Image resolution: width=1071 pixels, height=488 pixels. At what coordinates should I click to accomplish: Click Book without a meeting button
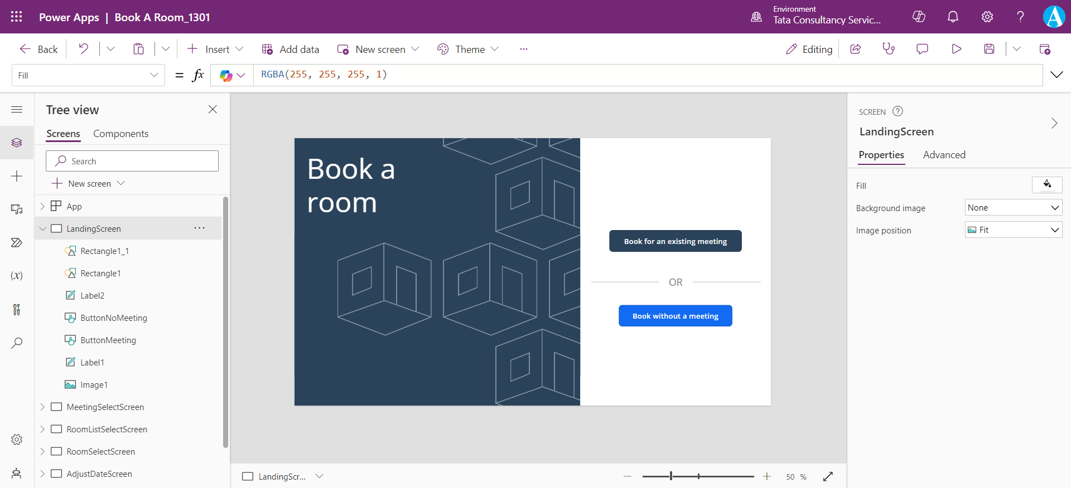coord(675,316)
